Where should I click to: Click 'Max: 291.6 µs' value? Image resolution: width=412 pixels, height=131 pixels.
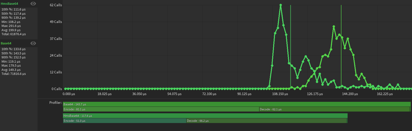pos(11,26)
